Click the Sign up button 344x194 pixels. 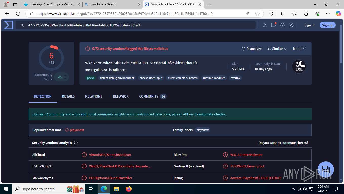click(328, 25)
